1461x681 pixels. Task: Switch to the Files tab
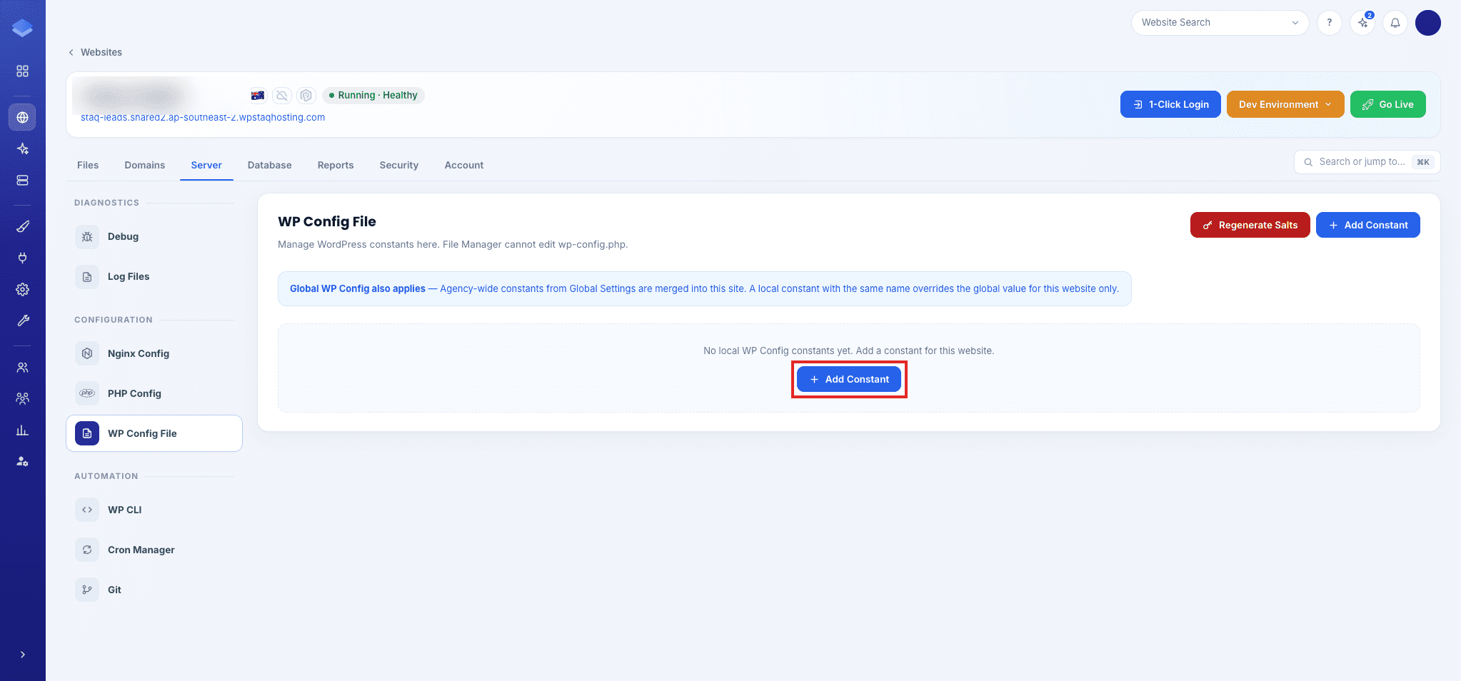tap(88, 165)
